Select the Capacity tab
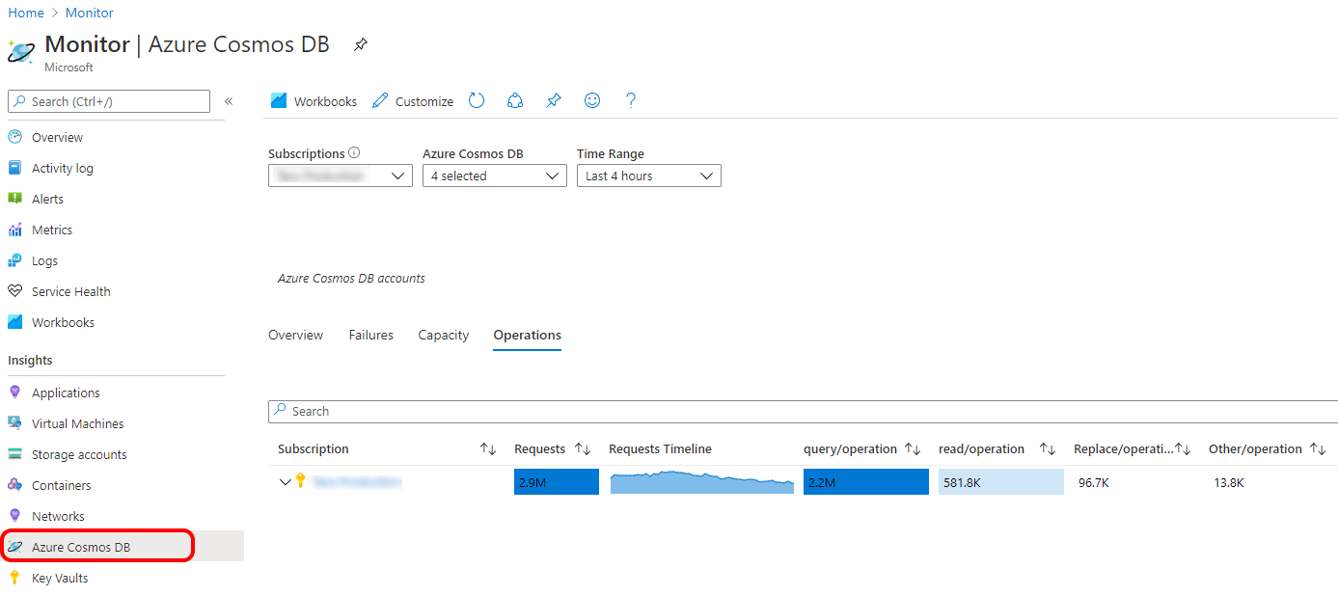Viewport: 1338px width, 596px height. (443, 335)
